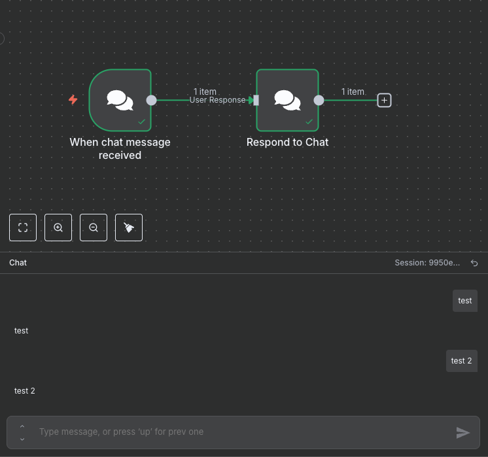Click the Session ID 9950e label
This screenshot has width=488, height=457.
(427, 263)
